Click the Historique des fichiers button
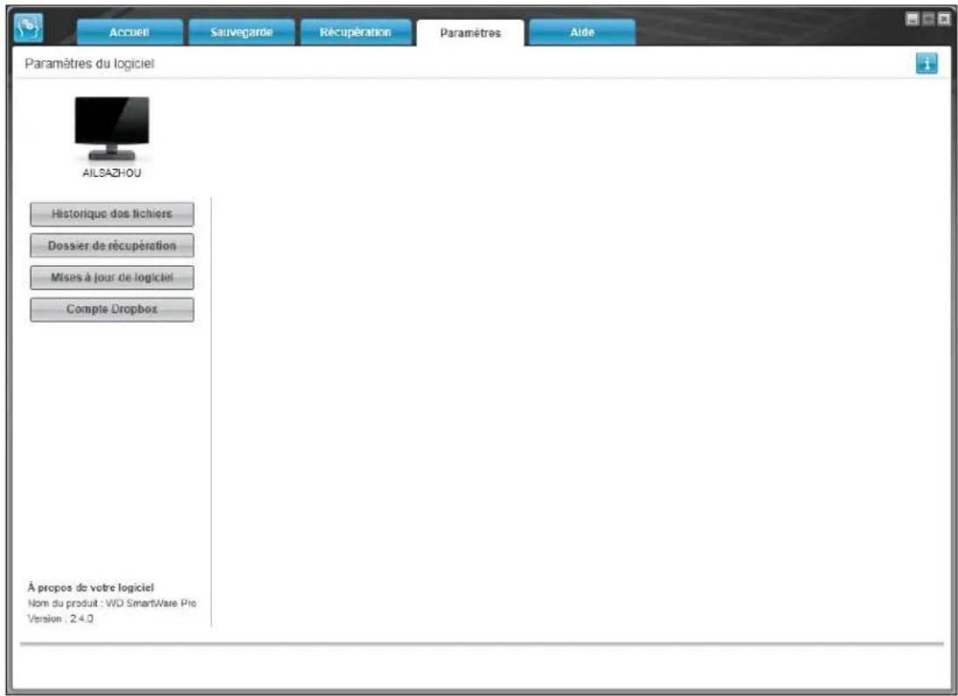This screenshot has height=696, width=958. [x=112, y=215]
